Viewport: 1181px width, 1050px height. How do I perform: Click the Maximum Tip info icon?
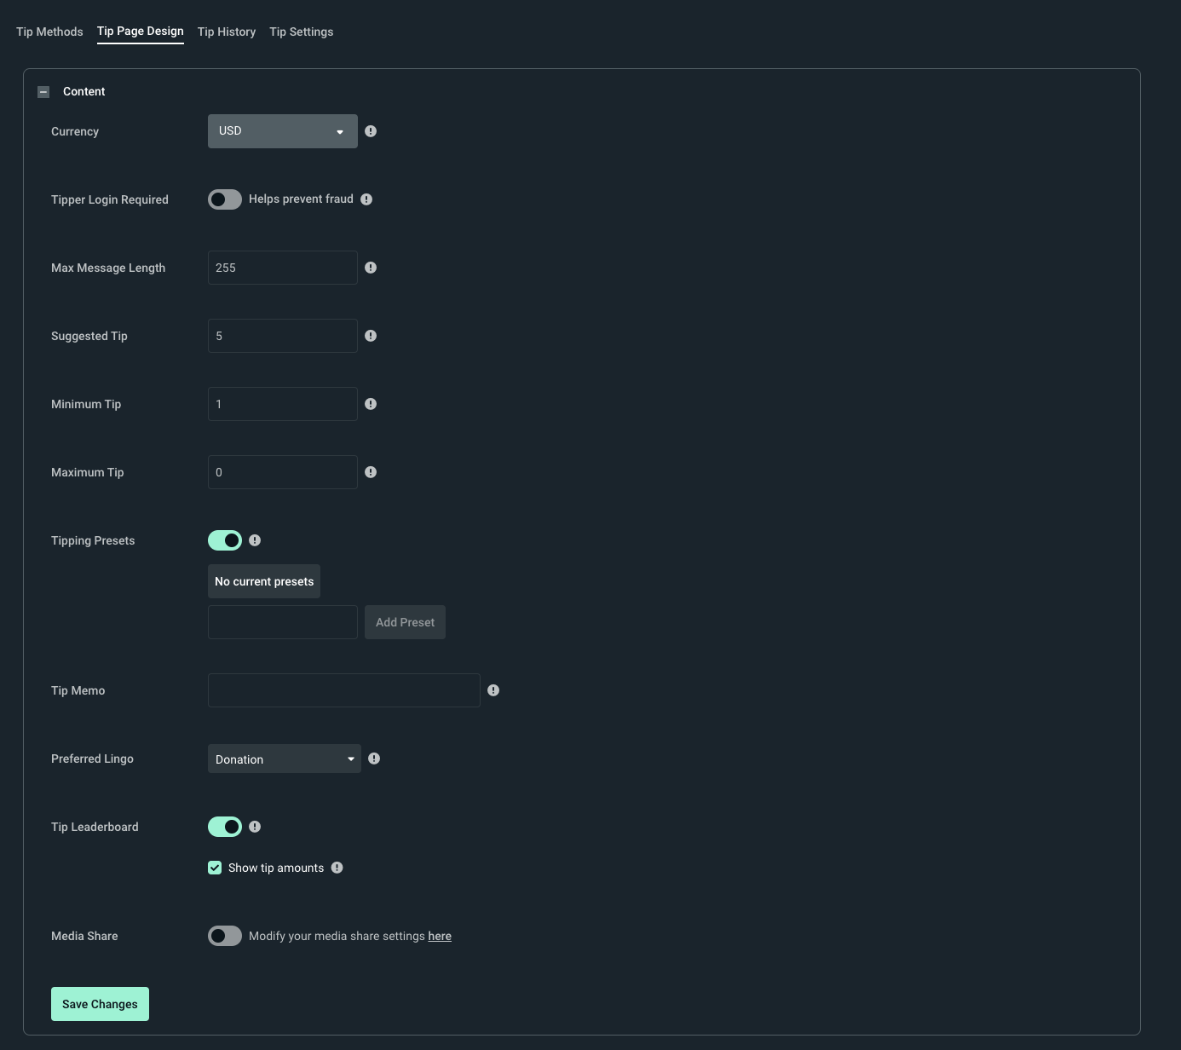(x=370, y=471)
